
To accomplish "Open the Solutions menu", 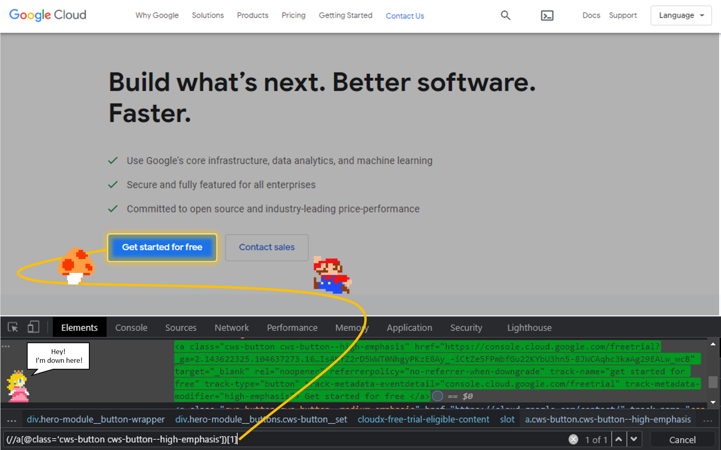I will click(208, 15).
